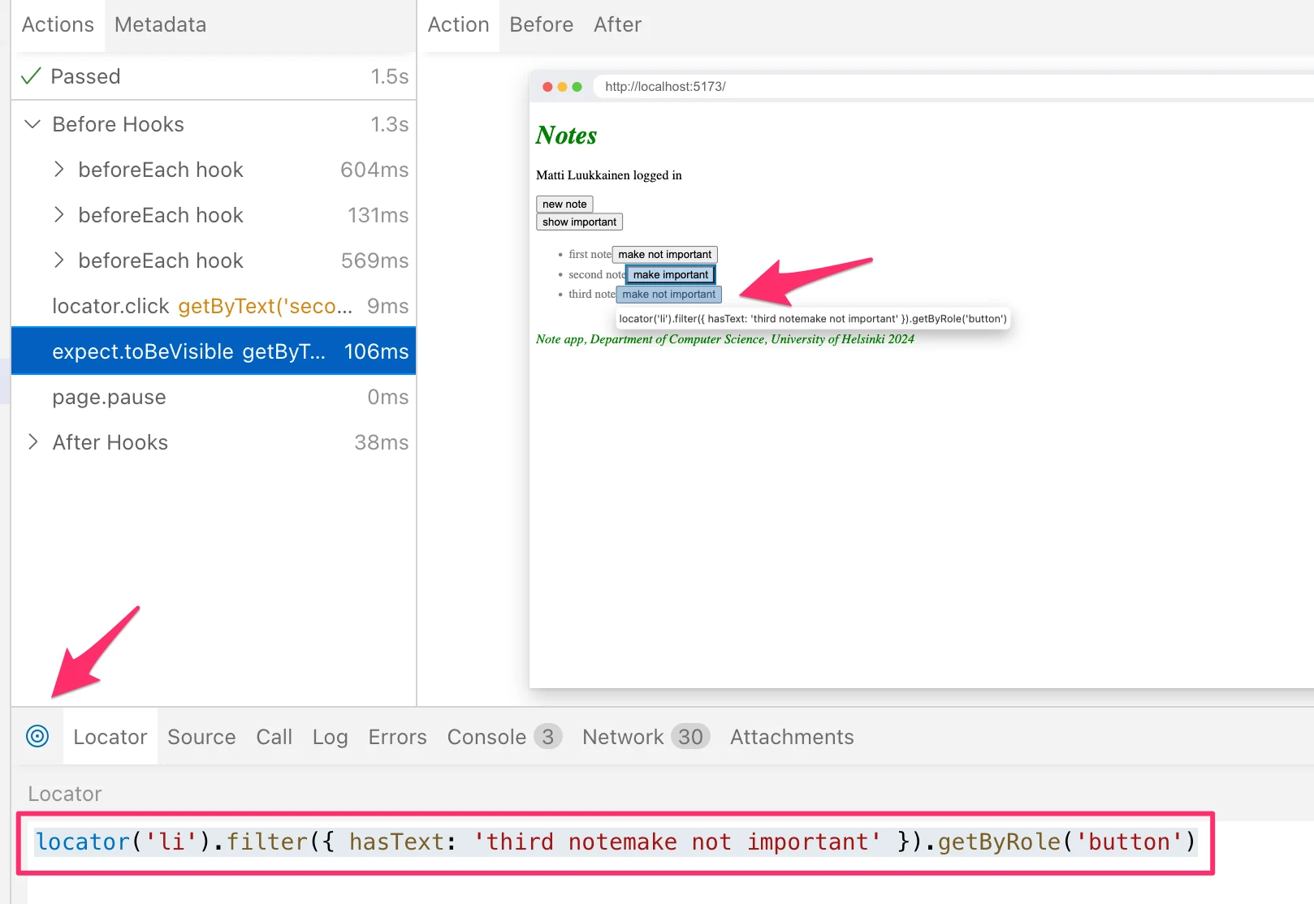The height and width of the screenshot is (904, 1314).
Task: Click the locator expression input field
Action: pos(615,842)
